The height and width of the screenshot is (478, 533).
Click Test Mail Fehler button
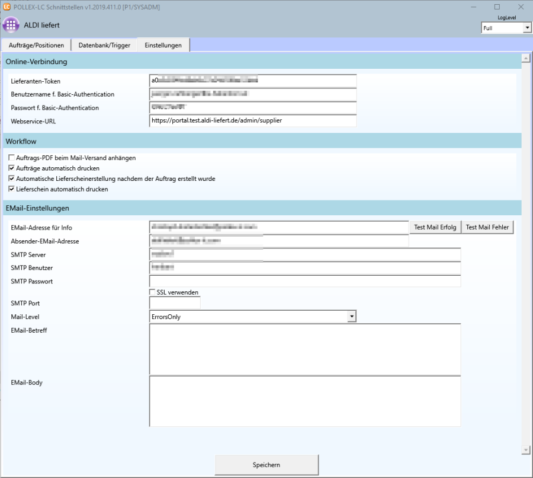487,227
